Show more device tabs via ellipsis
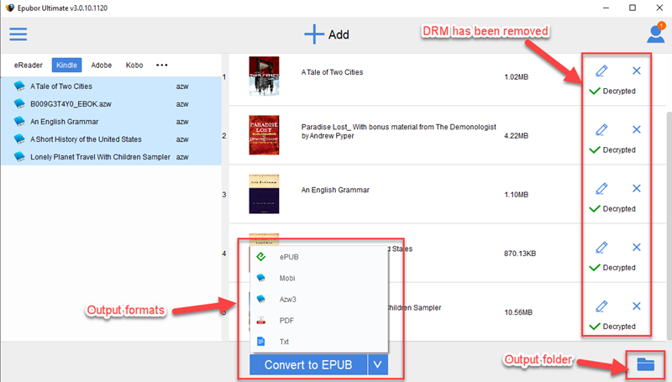The height and width of the screenshot is (382, 672). [161, 65]
